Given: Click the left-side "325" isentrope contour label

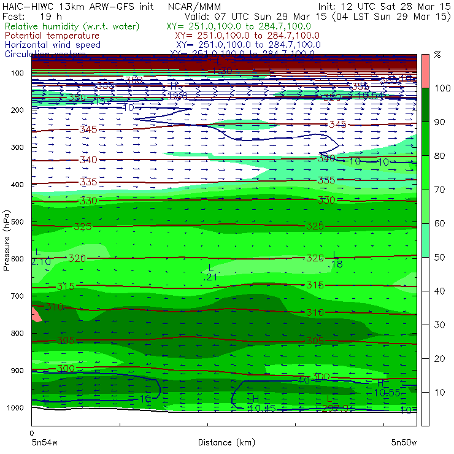Looking at the screenshot, I should [83, 226].
